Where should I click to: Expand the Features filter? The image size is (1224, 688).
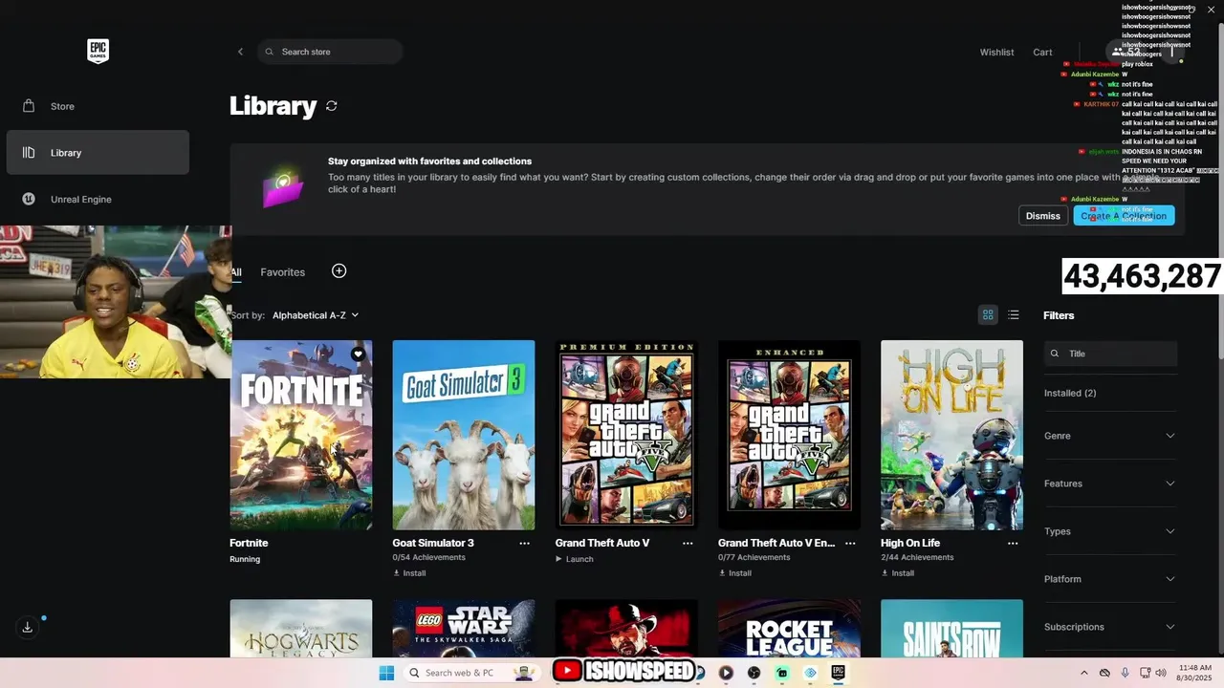[1110, 484]
